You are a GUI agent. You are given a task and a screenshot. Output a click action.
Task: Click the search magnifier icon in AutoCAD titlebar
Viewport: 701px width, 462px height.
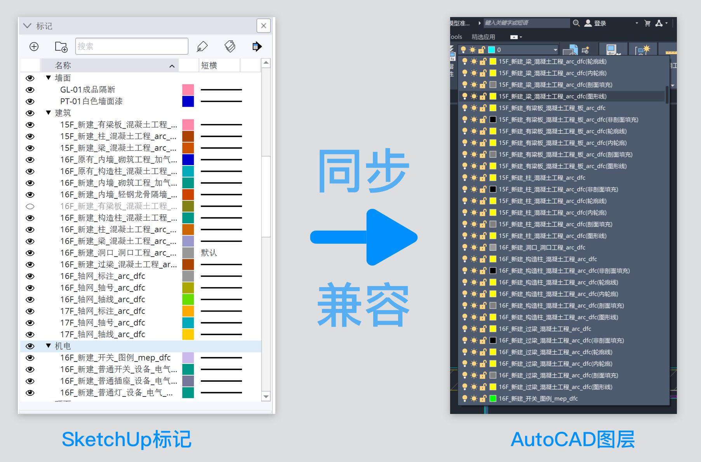point(576,23)
